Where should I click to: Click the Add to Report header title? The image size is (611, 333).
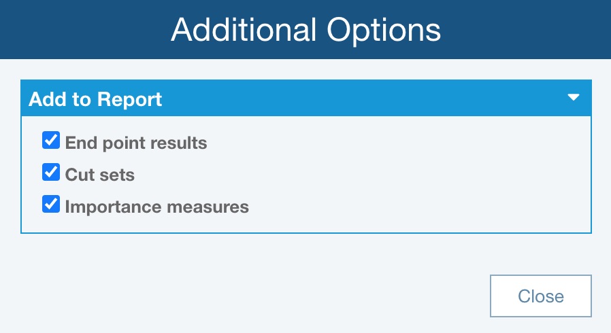pyautogui.click(x=95, y=99)
